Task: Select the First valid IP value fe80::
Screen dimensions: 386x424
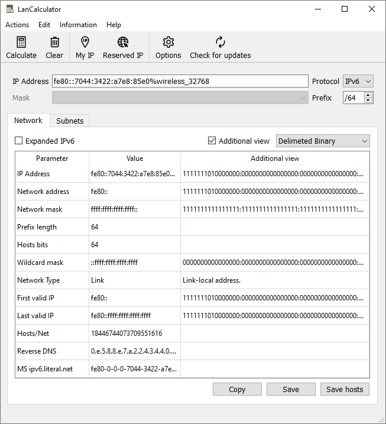Action: 135,298
